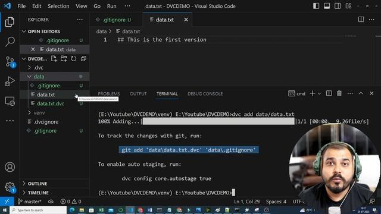The width and height of the screenshot is (381, 214).
Task: Open Explorer views and more actions
Action: (80, 20)
